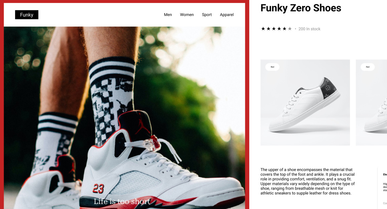387x209 pixels.
Task: Open the Apparel navigation link
Action: (x=227, y=15)
